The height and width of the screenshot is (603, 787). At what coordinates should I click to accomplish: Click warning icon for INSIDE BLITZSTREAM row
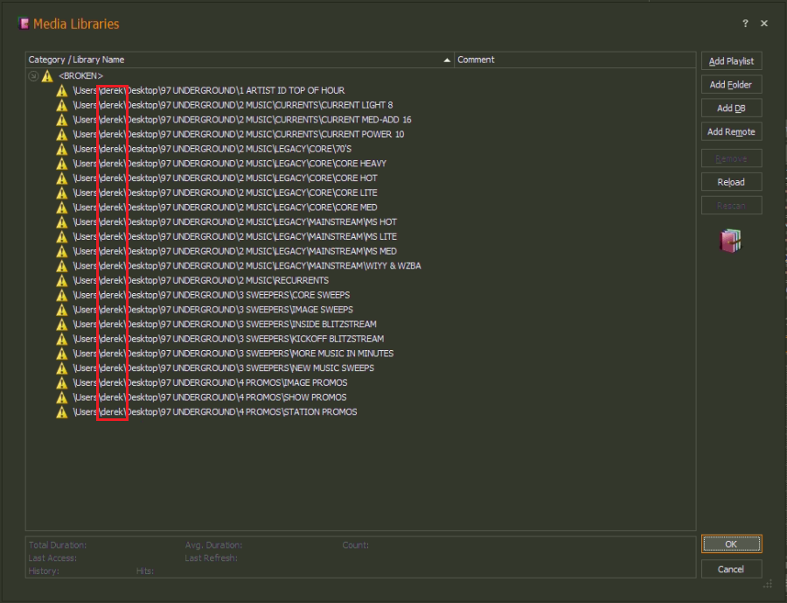click(x=62, y=324)
